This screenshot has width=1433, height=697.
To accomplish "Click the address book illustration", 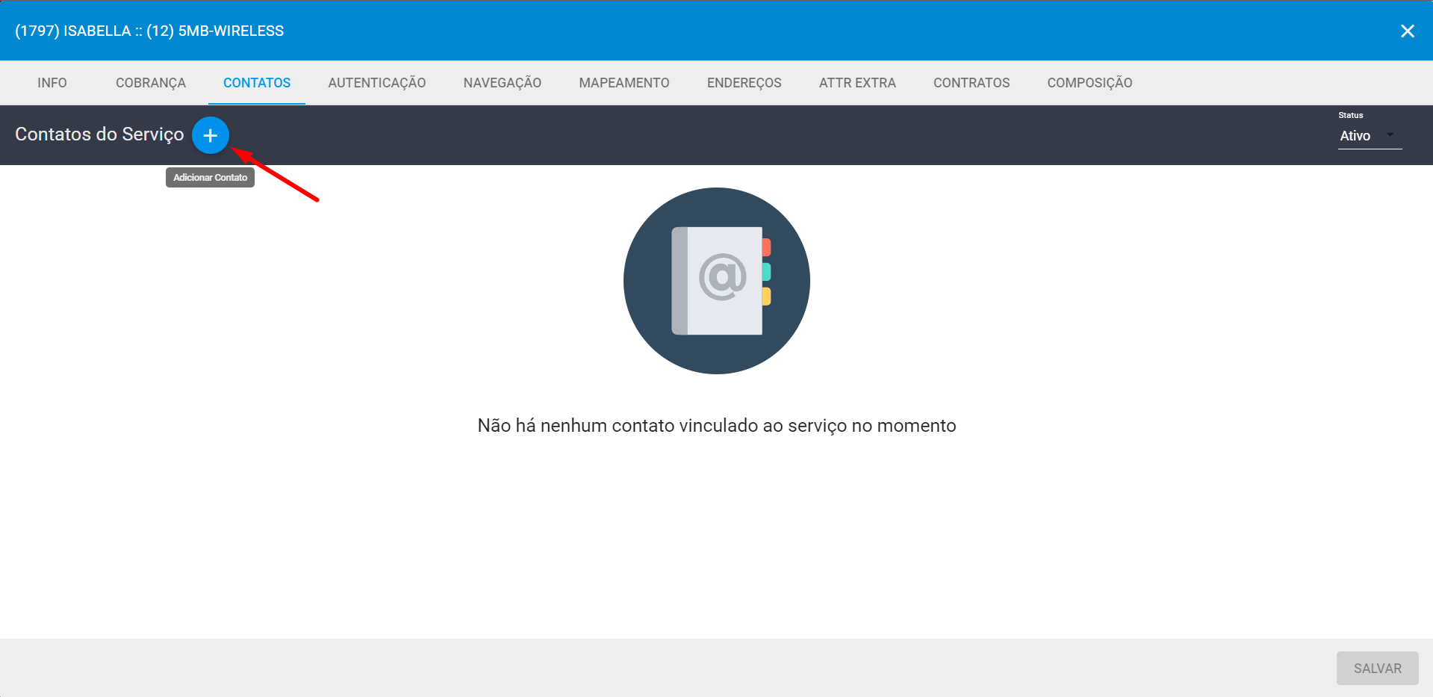I will click(x=717, y=281).
